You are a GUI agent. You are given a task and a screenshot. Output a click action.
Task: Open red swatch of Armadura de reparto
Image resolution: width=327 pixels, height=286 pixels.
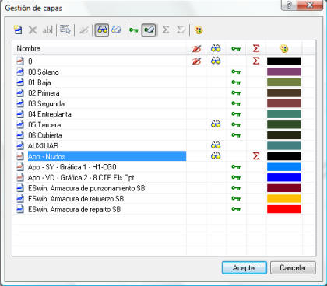tap(284, 209)
